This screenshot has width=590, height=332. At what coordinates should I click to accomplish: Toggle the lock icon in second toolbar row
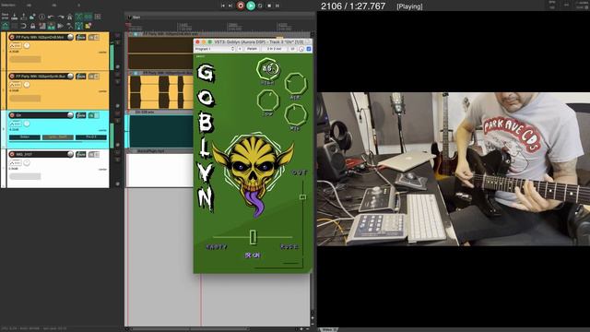[33, 26]
